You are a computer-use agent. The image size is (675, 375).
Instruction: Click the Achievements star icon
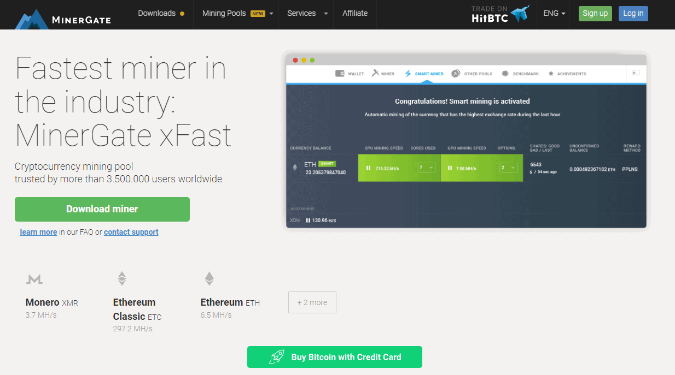[551, 74]
